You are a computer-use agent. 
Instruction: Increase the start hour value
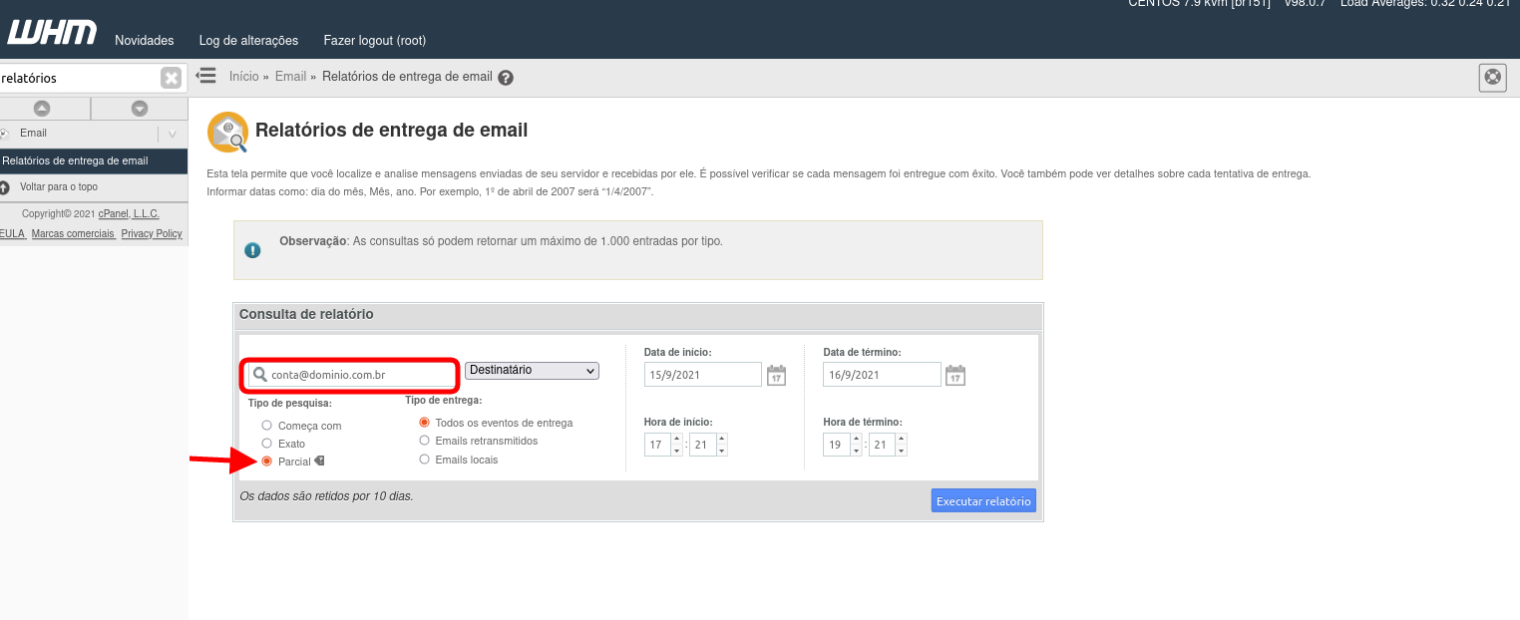click(x=676, y=439)
